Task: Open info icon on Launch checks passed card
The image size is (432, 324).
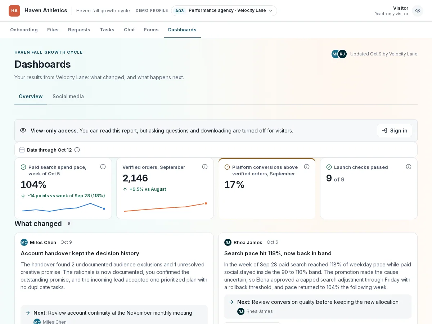Action: 409,167
